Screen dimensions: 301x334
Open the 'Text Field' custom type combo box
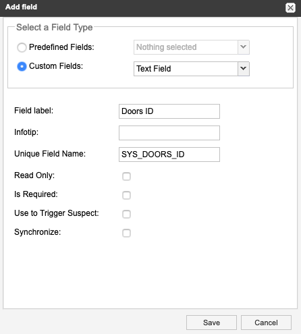[192, 69]
